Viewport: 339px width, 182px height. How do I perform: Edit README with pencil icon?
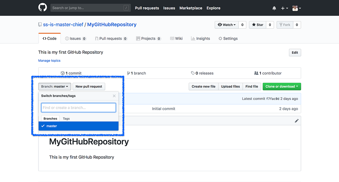coord(297,121)
